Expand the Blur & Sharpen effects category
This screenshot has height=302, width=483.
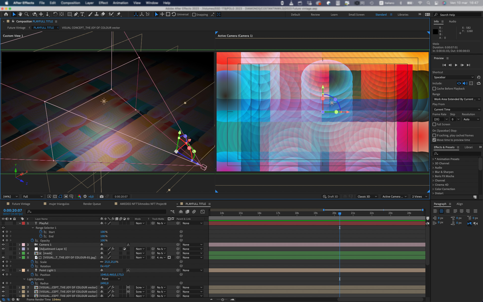pos(433,172)
